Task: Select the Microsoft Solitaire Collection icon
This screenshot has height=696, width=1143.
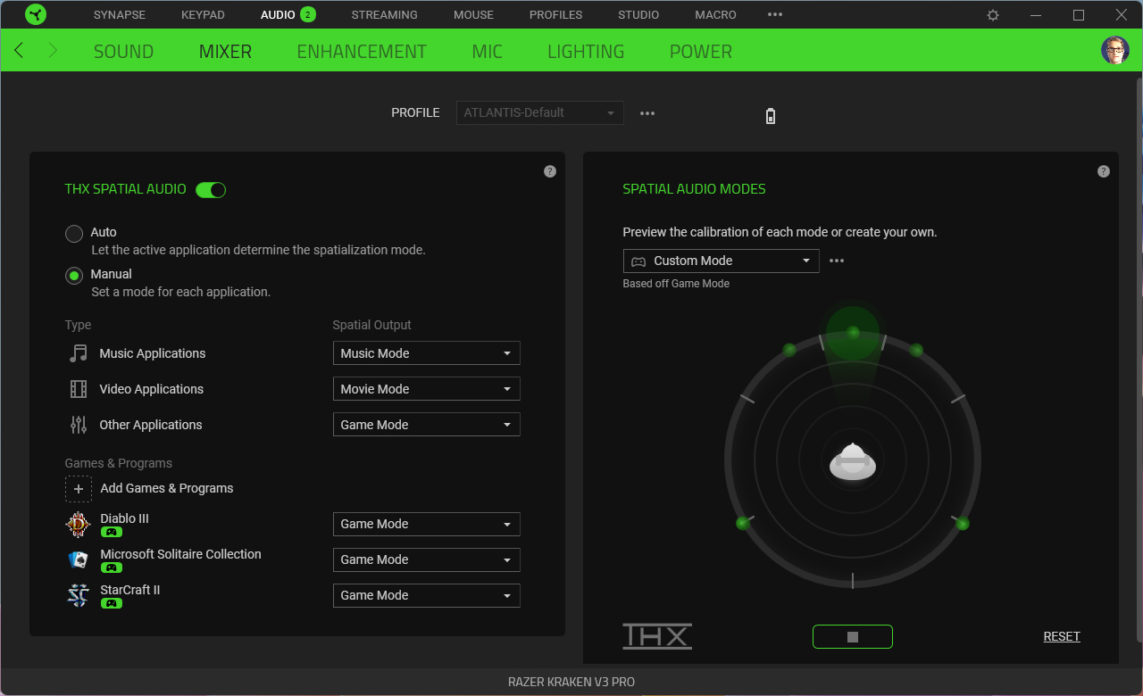Action: click(79, 560)
